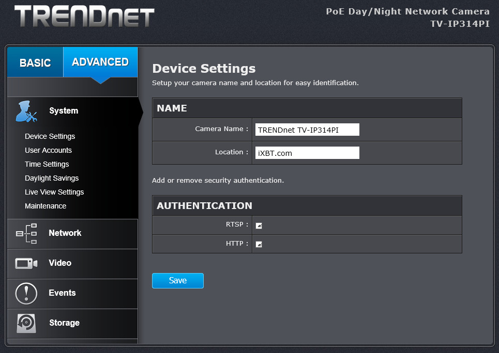
Task: Expand the Video section
Action: (60, 263)
